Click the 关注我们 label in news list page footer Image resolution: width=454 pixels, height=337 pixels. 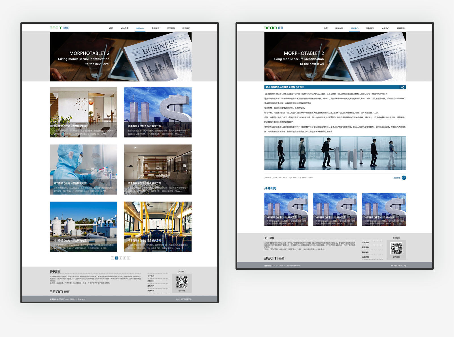coord(182,272)
